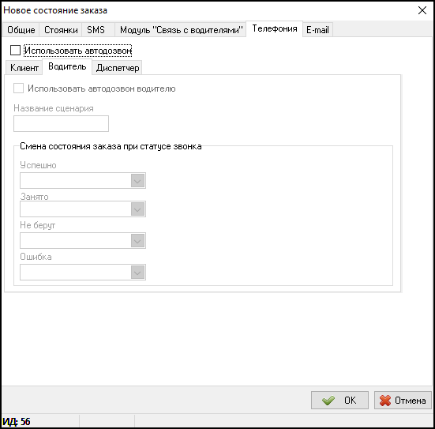Expand the Ошибка dropdown
The width and height of the screenshot is (435, 429).
[x=137, y=273]
